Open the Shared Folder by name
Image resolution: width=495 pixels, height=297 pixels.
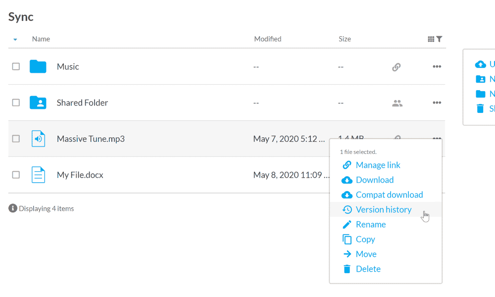[82, 102]
